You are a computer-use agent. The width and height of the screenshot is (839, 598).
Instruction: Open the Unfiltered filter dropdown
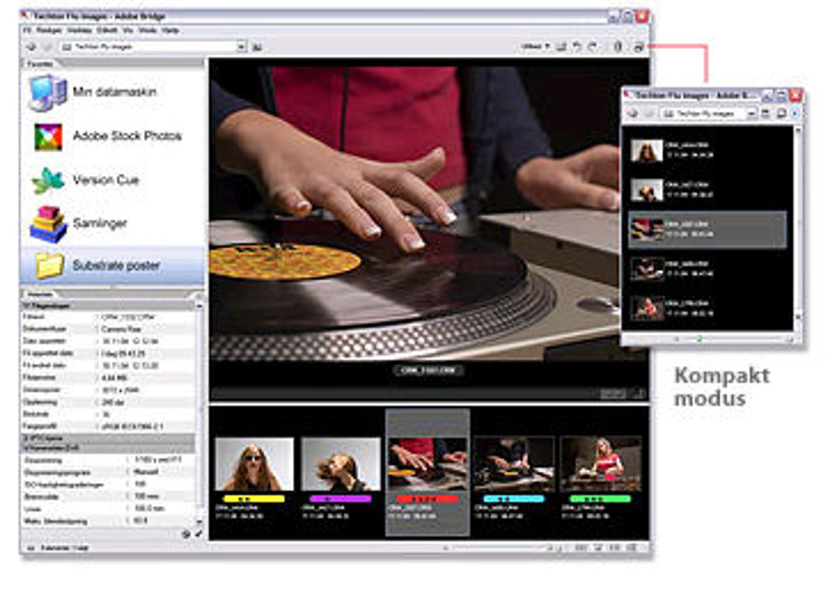pos(535,46)
